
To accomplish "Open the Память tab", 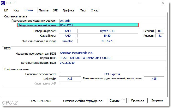I will [44, 10].
